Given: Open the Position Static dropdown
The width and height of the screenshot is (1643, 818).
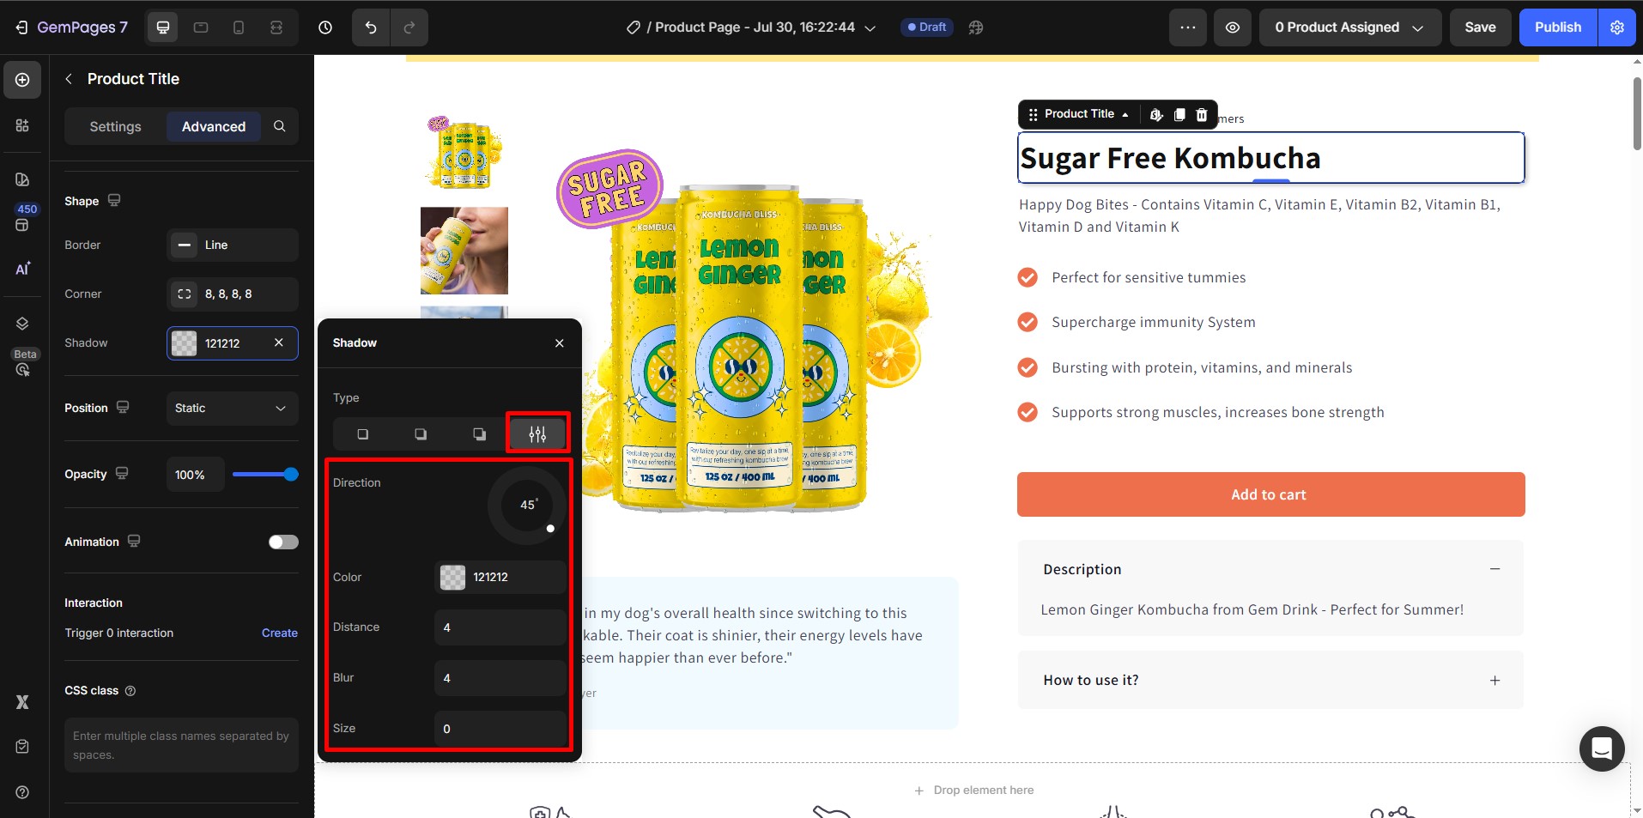Looking at the screenshot, I should [232, 409].
